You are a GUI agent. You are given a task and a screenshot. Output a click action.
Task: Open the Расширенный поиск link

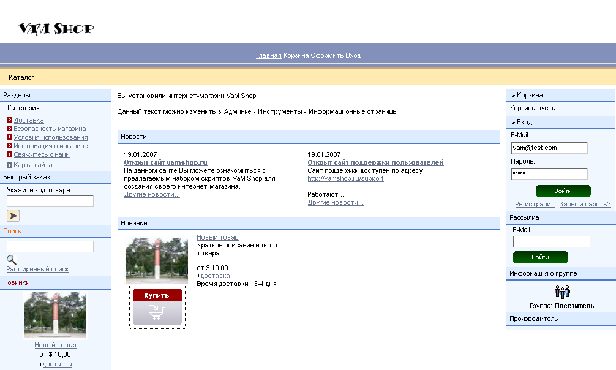point(37,269)
